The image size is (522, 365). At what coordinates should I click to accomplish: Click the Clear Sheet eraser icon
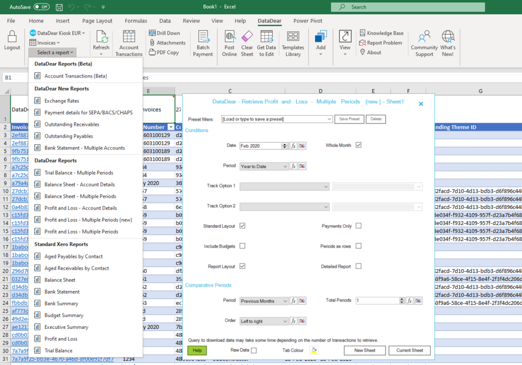(x=247, y=37)
